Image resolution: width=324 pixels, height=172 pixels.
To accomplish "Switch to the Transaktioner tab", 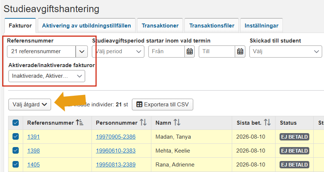I will [160, 26].
